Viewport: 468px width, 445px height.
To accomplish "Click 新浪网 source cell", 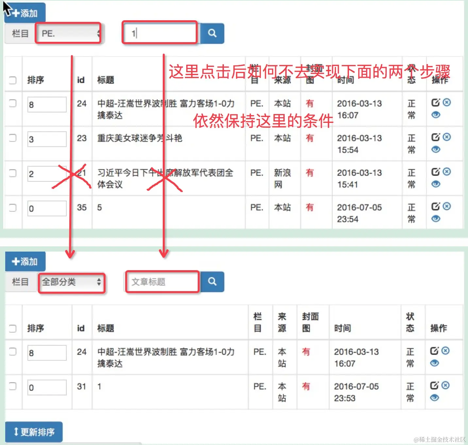I will 282,178.
